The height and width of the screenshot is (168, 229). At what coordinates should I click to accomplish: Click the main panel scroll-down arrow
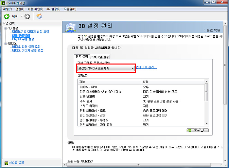coord(225,161)
